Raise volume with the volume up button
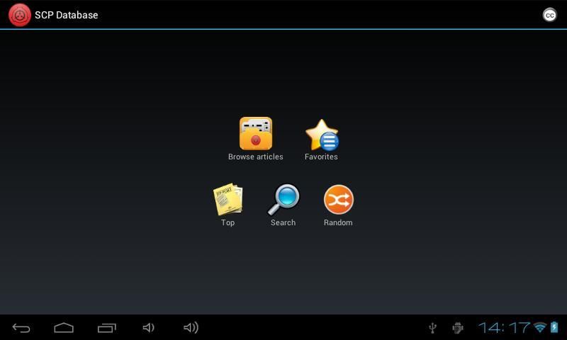The image size is (567, 340). pos(191,327)
